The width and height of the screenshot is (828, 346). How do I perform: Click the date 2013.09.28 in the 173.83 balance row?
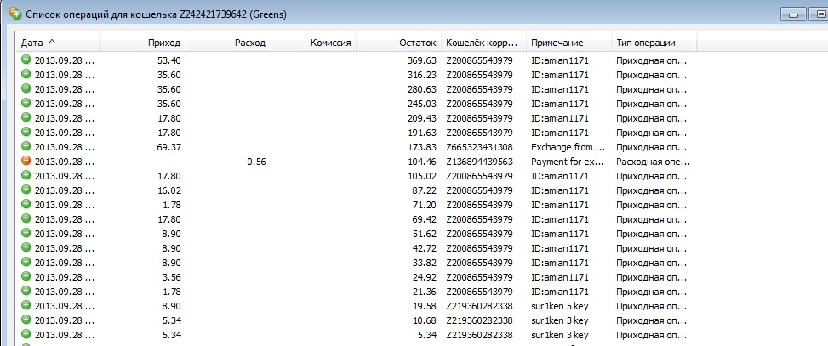tap(65, 147)
